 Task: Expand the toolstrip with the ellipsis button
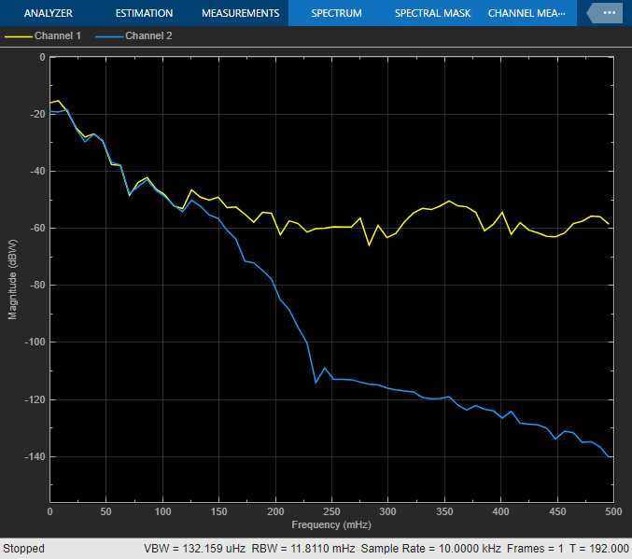coord(605,13)
